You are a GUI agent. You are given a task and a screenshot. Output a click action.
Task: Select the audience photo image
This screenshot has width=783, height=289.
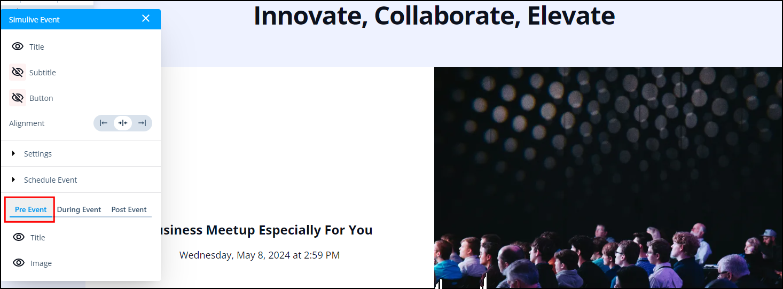coord(608,177)
